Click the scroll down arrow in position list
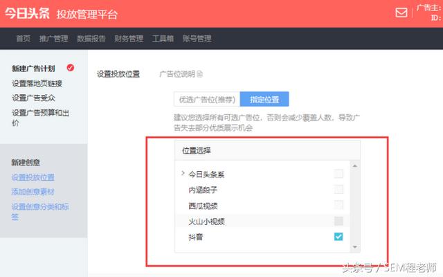The width and height of the screenshot is (443, 277). pos(355,247)
